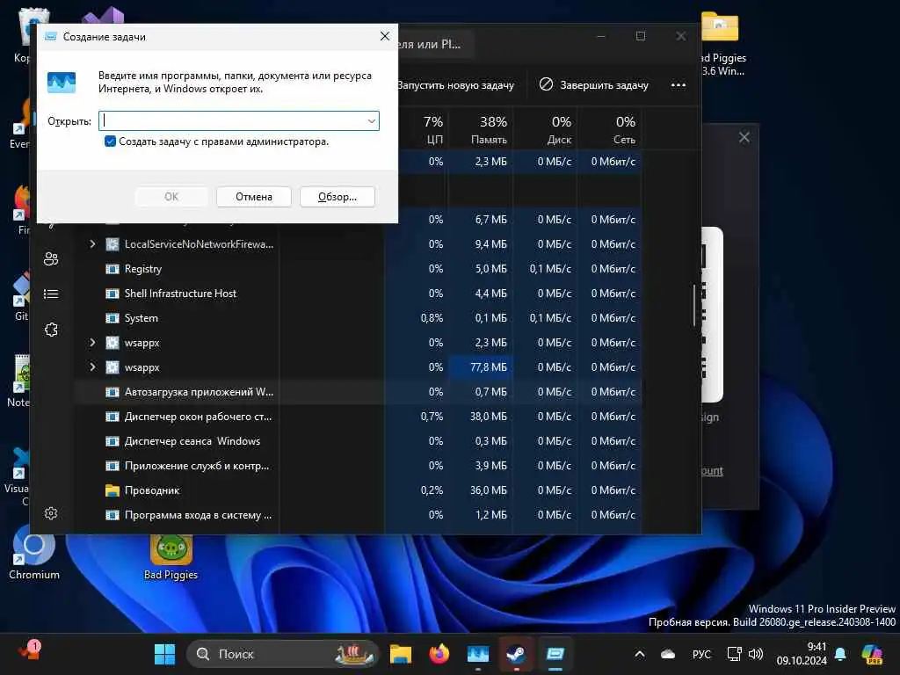The width and height of the screenshot is (900, 675).
Task: Click the End task prohibition icon
Action: click(x=546, y=84)
